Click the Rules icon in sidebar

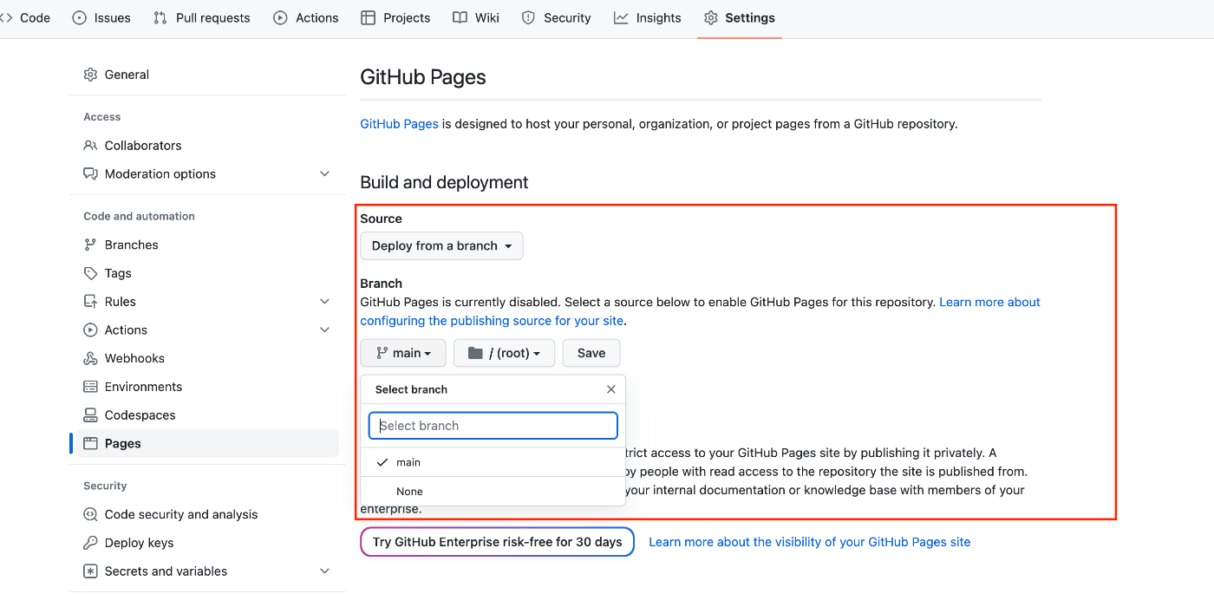(90, 302)
